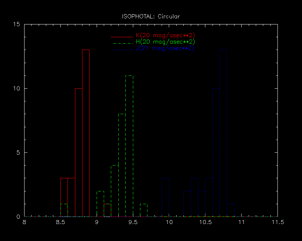
Task: Click the tallest red K histogram bar
Action: 86,133
